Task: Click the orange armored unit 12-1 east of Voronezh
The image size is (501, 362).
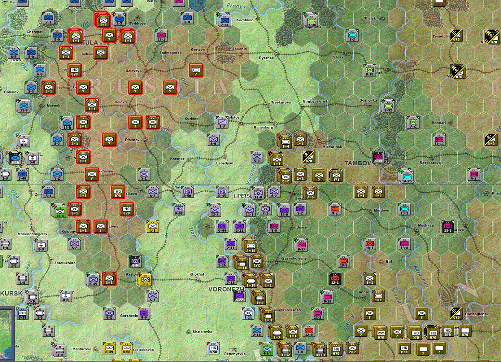Action: click(334, 278)
